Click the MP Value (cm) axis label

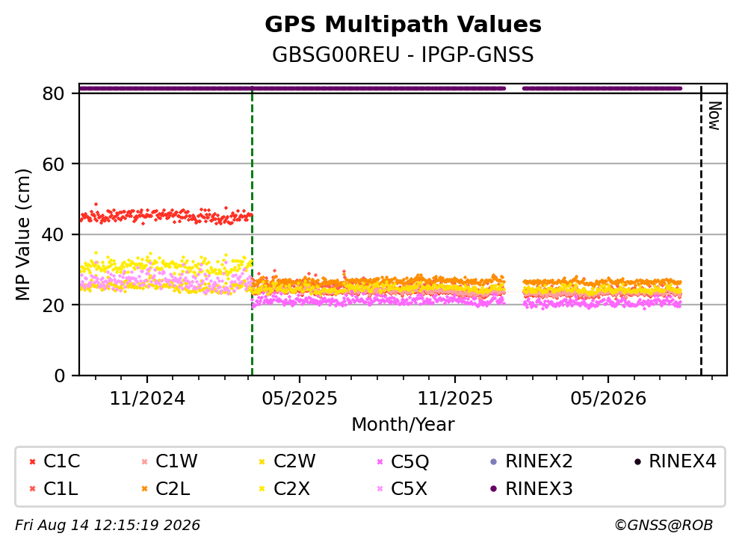click(22, 234)
